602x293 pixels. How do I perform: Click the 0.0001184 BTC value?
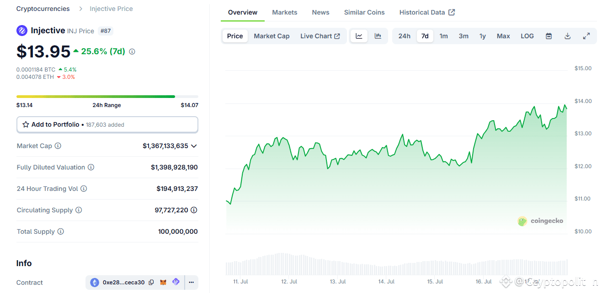pos(36,70)
